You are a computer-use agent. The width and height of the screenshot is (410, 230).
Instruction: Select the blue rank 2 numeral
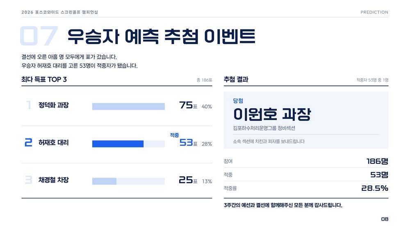click(29, 143)
